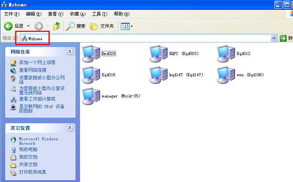293x182 pixels.
Task: Open the Back button history dropdown arrow
Action: [x=28, y=26]
